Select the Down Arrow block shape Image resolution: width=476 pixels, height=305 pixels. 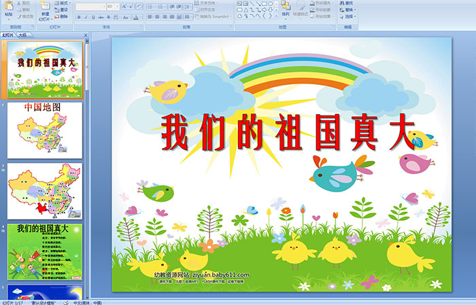[270, 10]
